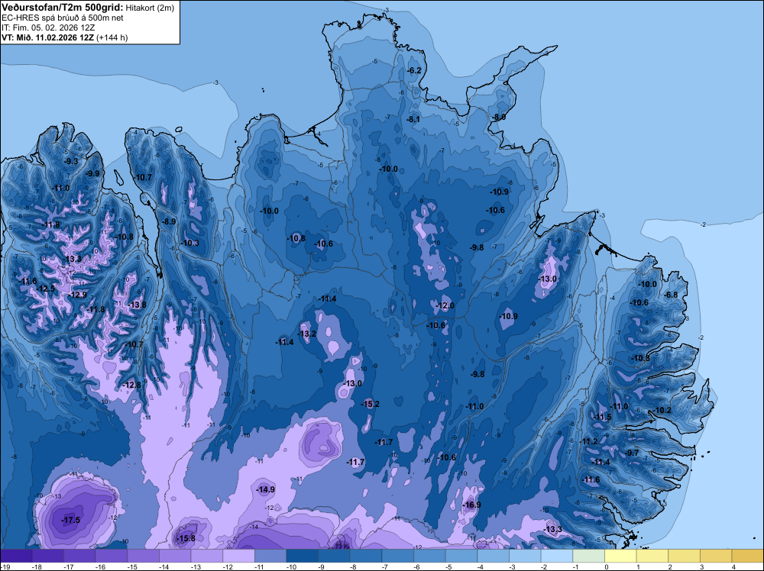Click legend swatch labeled -1

588,556
